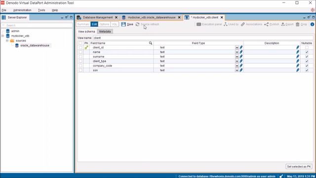
Task: Search field names with magnifier icon
Action: point(150,43)
